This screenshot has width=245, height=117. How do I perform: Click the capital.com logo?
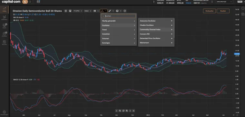pyautogui.click(x=11, y=2)
